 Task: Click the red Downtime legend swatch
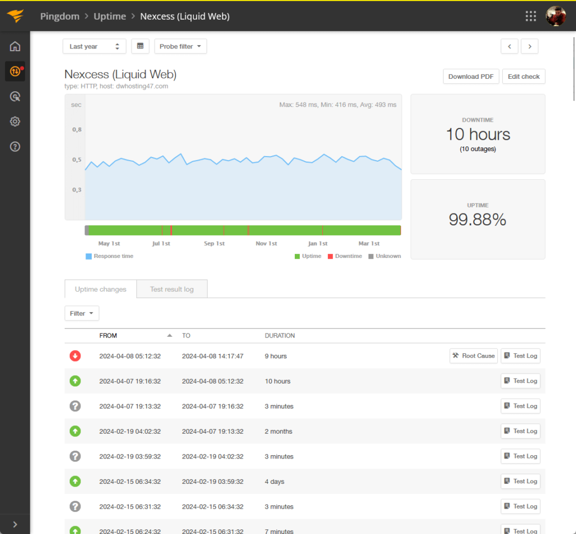(x=330, y=256)
